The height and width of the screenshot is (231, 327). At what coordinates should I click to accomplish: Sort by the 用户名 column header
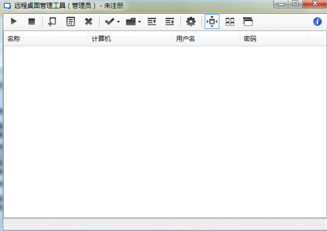pyautogui.click(x=206, y=39)
